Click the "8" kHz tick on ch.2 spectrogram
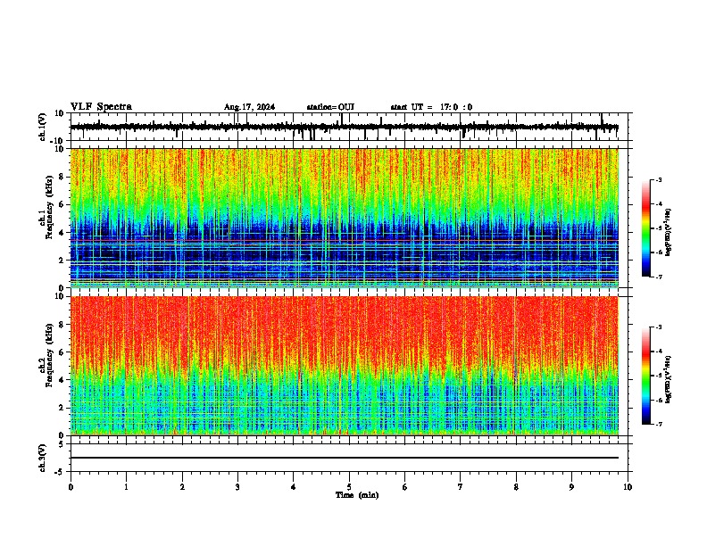The height and width of the screenshot is (546, 707). (62, 325)
